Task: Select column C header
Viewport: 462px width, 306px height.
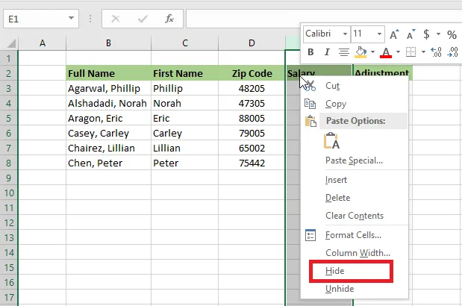Action: [185, 43]
